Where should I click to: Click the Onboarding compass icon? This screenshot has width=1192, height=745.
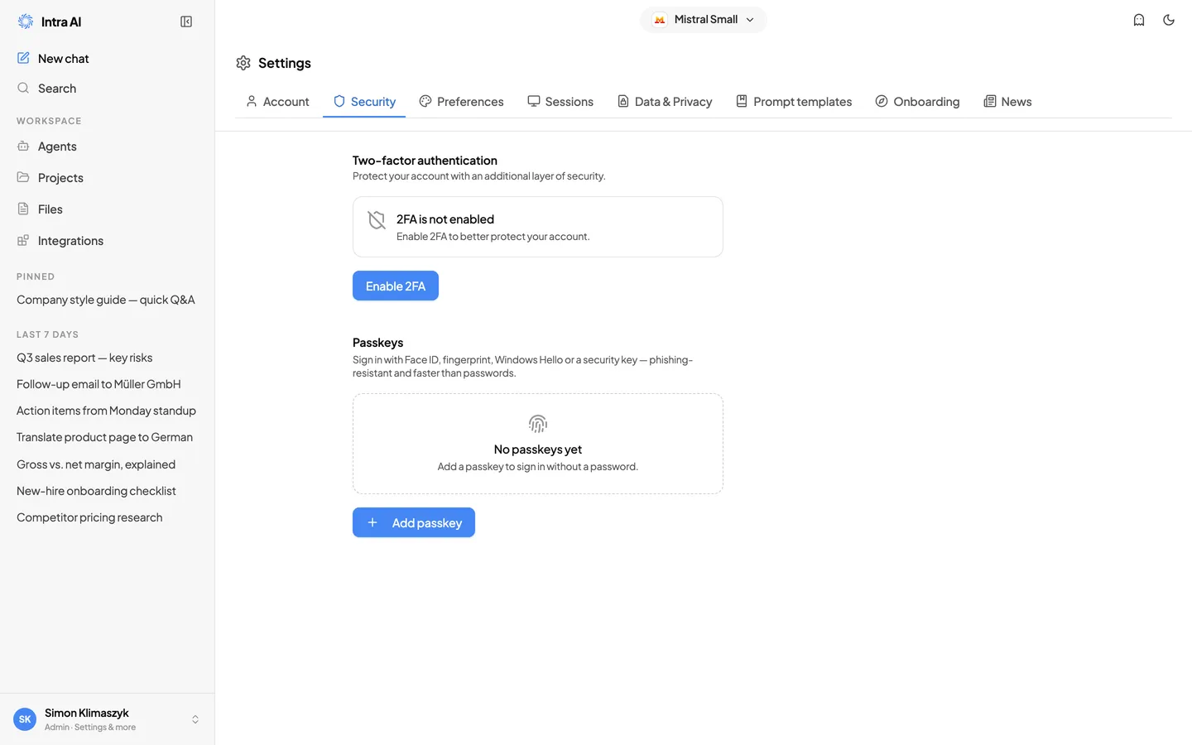click(x=882, y=101)
